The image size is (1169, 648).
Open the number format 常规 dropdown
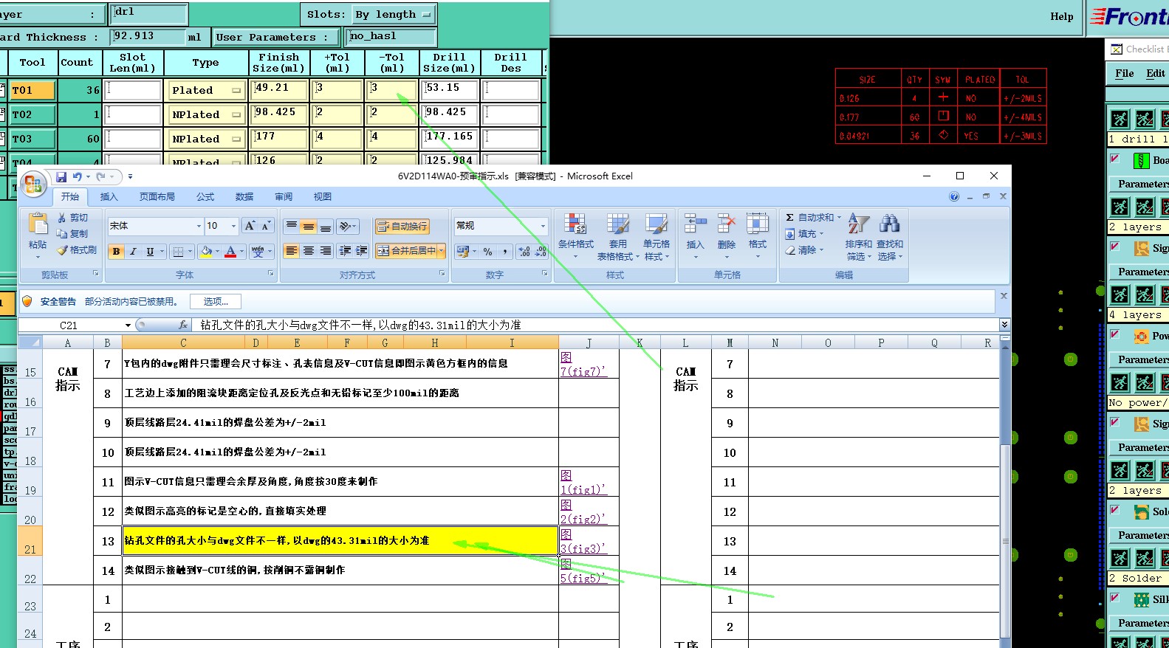coord(543,226)
